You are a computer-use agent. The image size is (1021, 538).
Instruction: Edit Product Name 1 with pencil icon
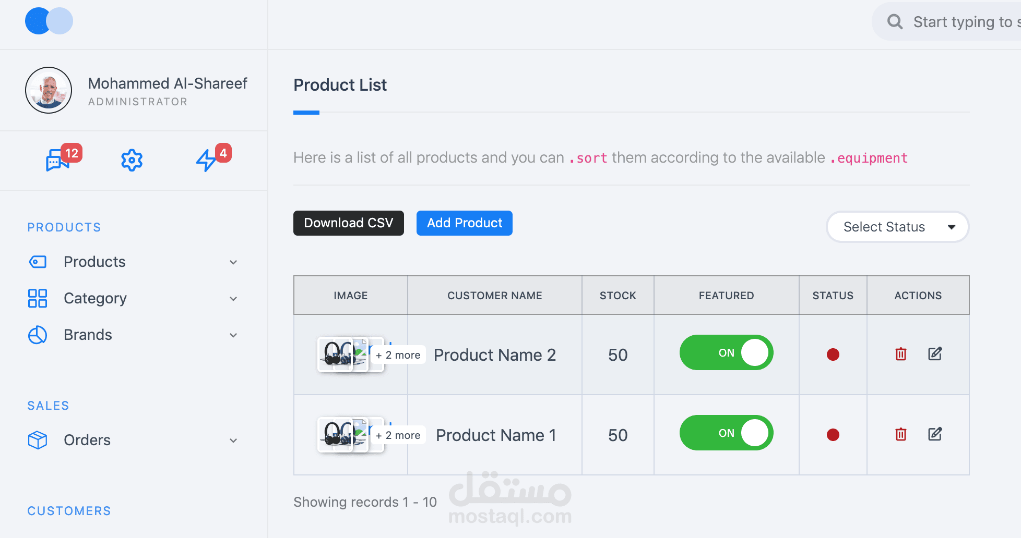click(x=935, y=434)
